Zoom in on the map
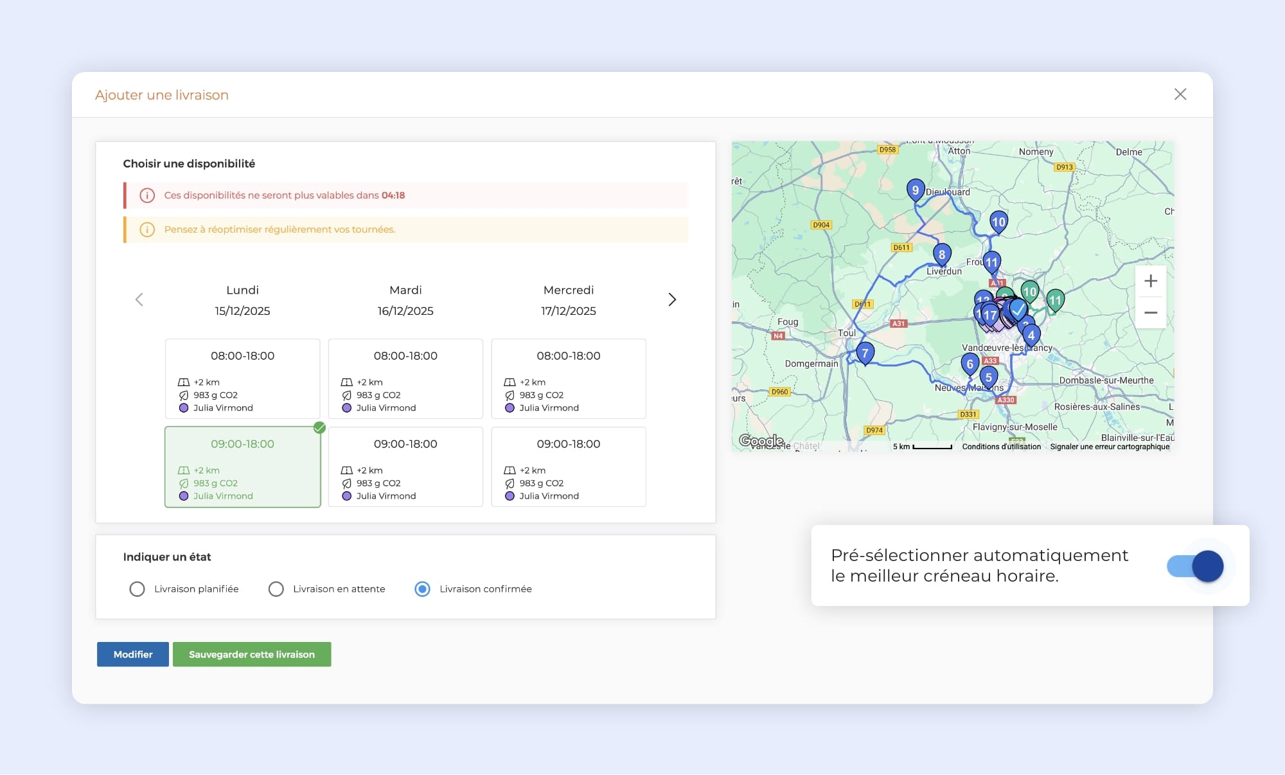 point(1150,281)
